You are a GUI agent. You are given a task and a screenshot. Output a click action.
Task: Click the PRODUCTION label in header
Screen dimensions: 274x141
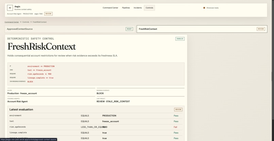[28, 14]
